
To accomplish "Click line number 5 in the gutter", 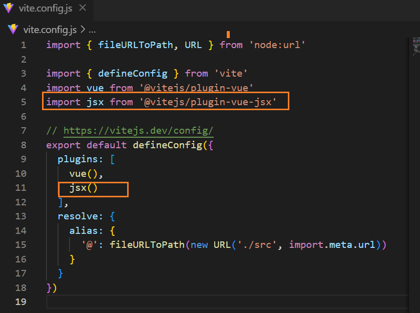I will tap(24, 102).
